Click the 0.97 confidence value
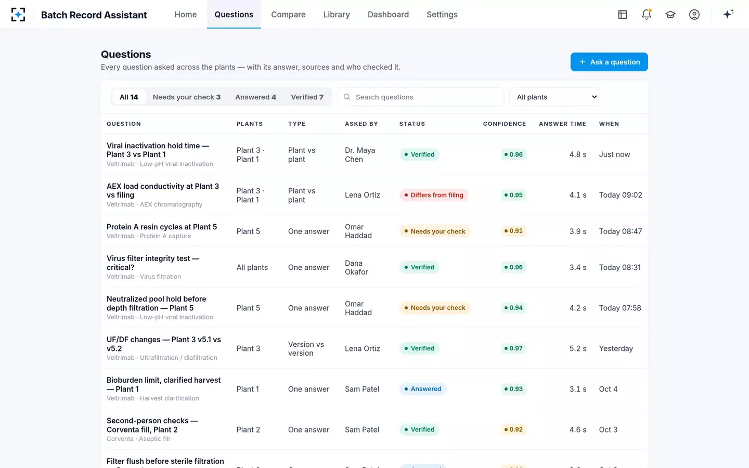Screen dimensions: 749x468 point(513,348)
